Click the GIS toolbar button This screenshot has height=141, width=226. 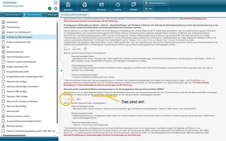(148, 9)
